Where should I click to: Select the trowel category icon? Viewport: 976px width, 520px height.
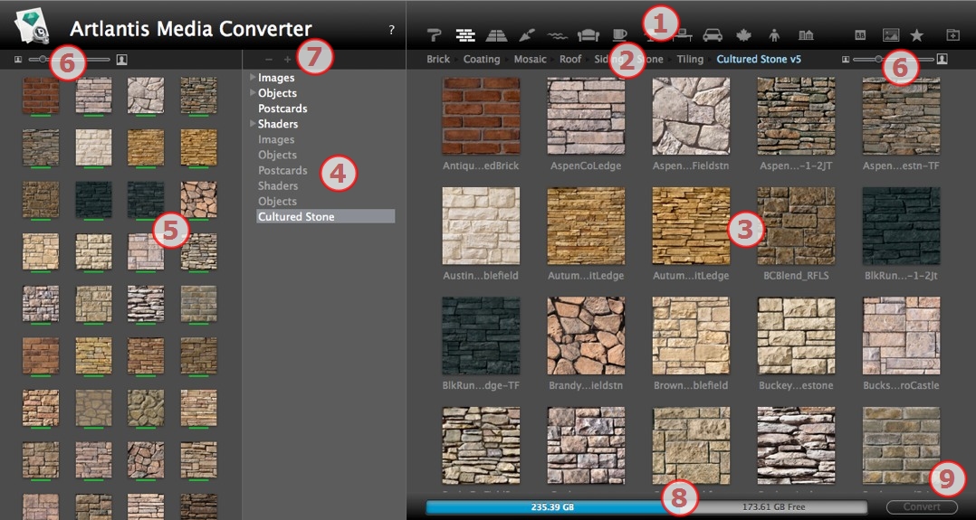pyautogui.click(x=527, y=35)
